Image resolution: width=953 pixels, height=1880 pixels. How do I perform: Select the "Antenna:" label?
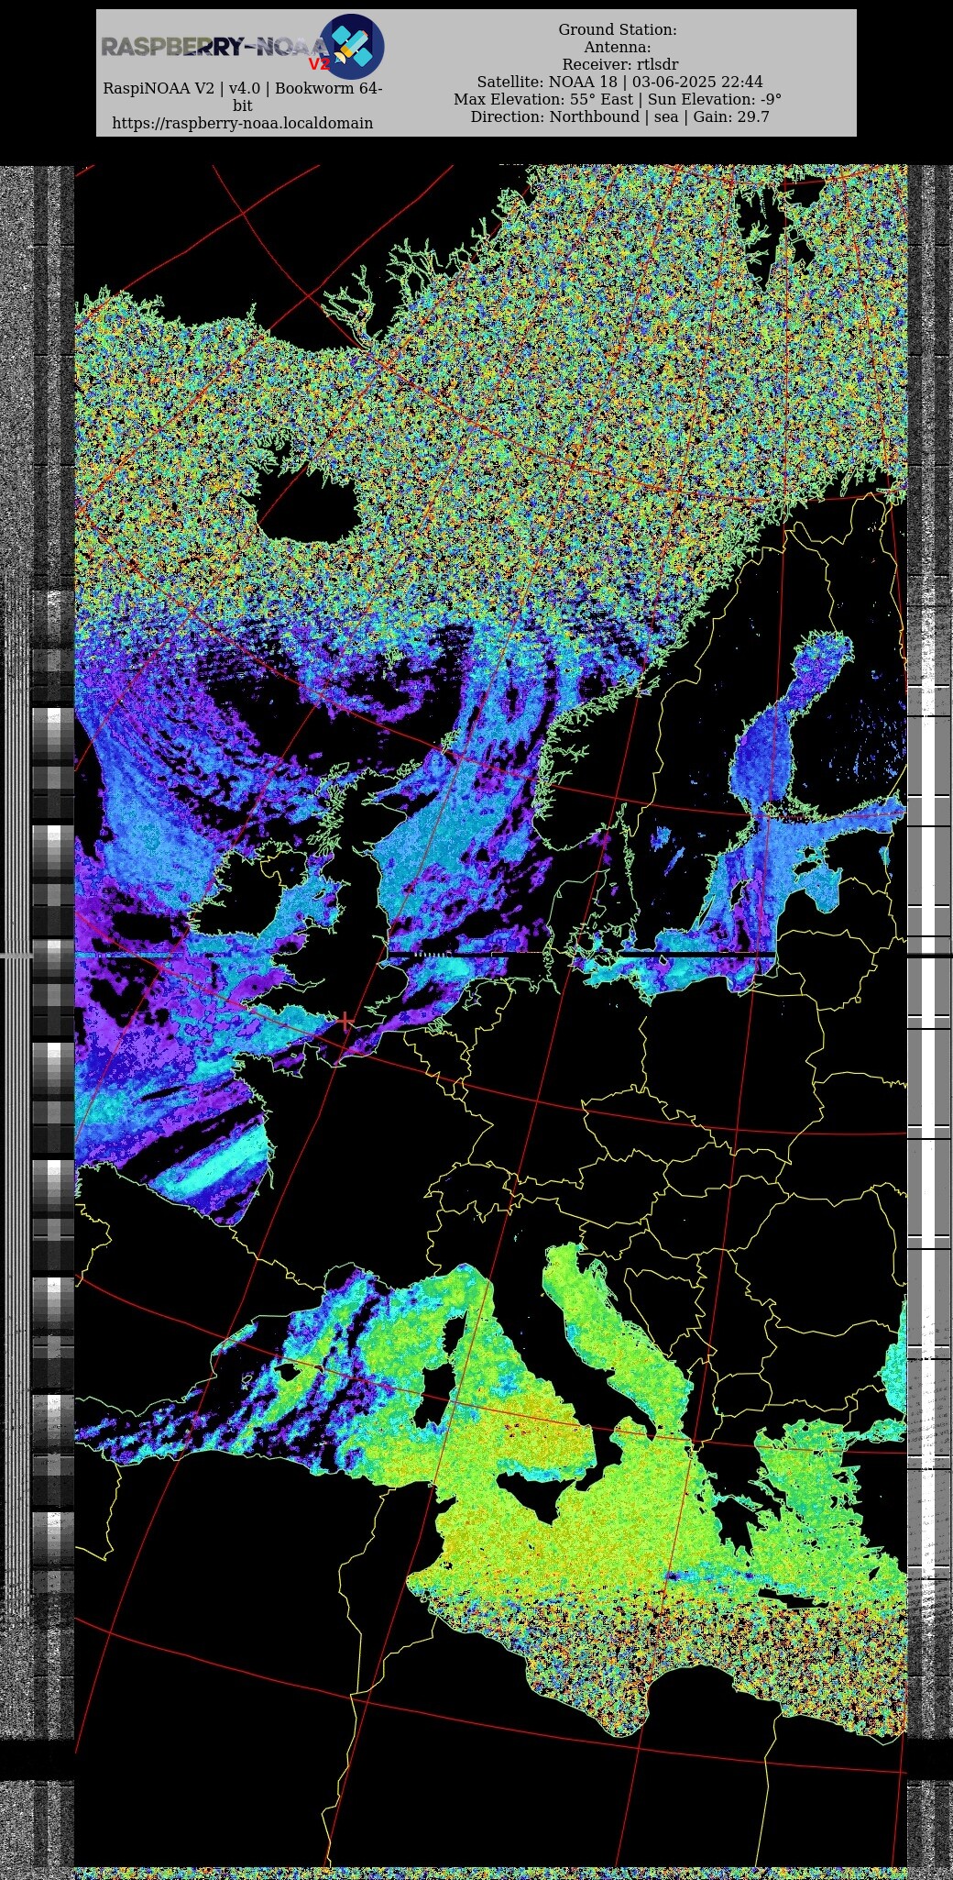point(618,47)
